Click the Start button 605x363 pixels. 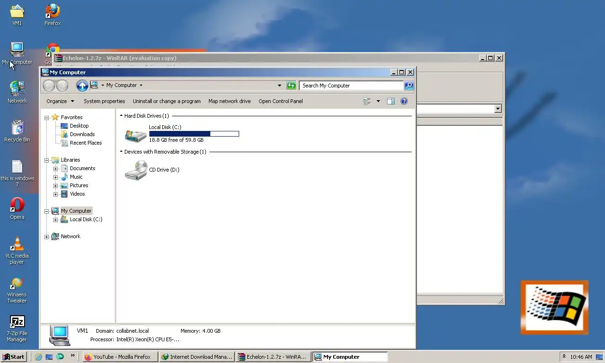coord(13,357)
